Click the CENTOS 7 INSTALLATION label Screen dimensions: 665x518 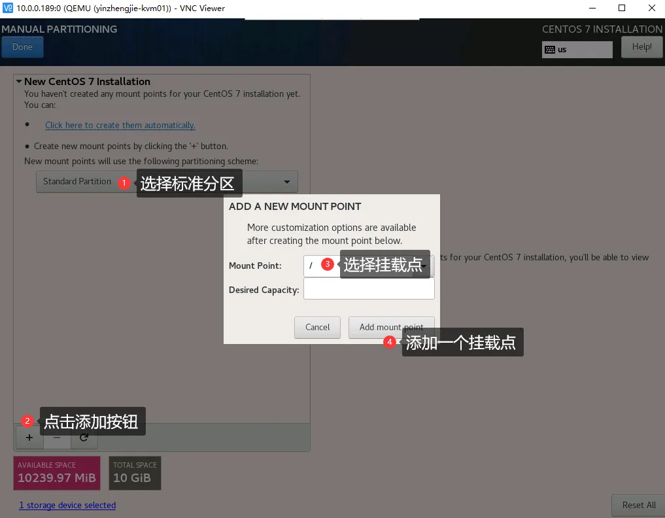pyautogui.click(x=602, y=29)
